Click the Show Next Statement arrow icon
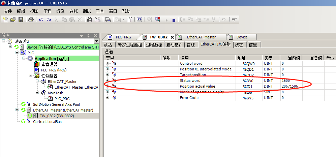The height and width of the screenshot is (157, 336). (x=224, y=20)
